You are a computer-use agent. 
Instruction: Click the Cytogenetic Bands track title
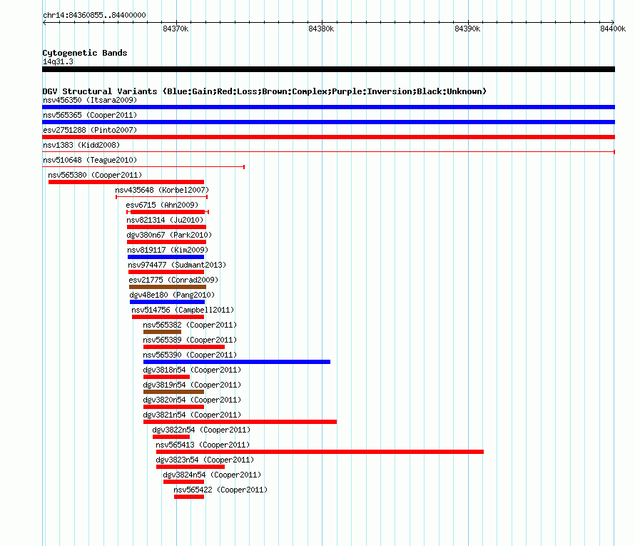(x=85, y=53)
